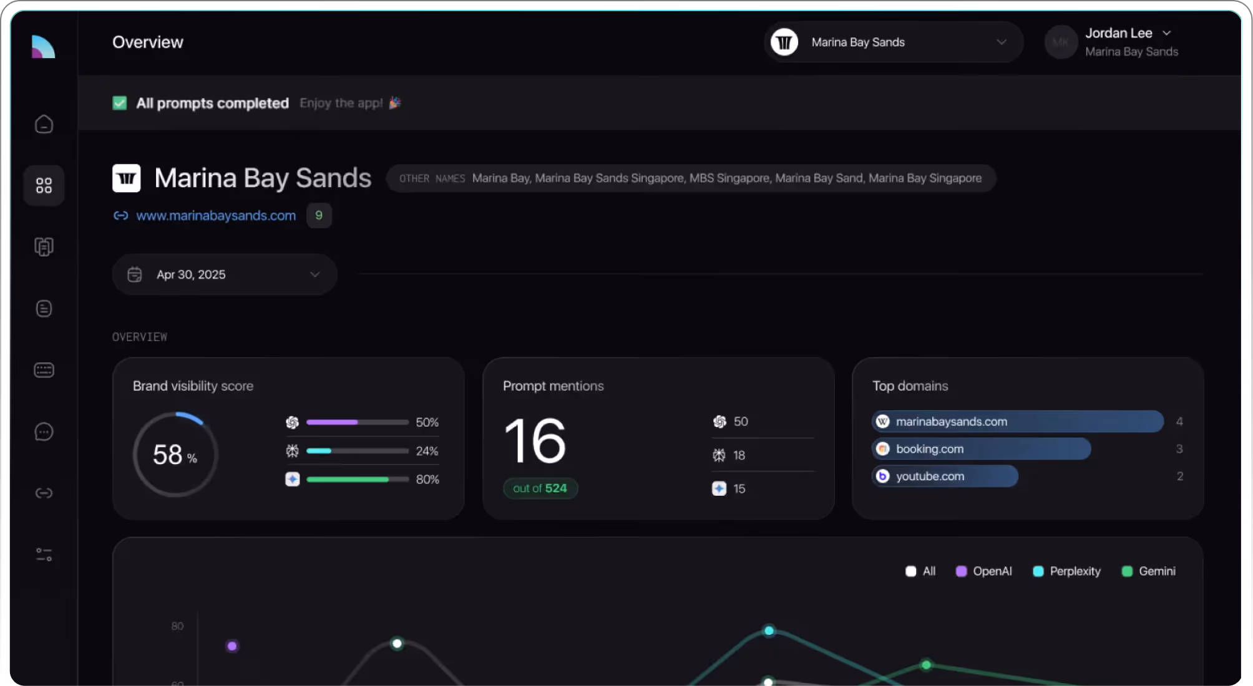The width and height of the screenshot is (1253, 686).
Task: Open the keyboard prompts sidebar icon
Action: [x=44, y=370]
